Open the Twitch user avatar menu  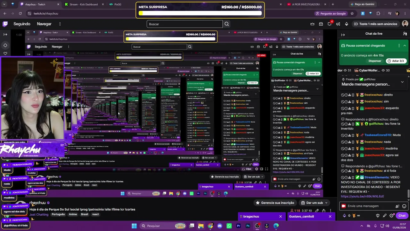point(405,24)
